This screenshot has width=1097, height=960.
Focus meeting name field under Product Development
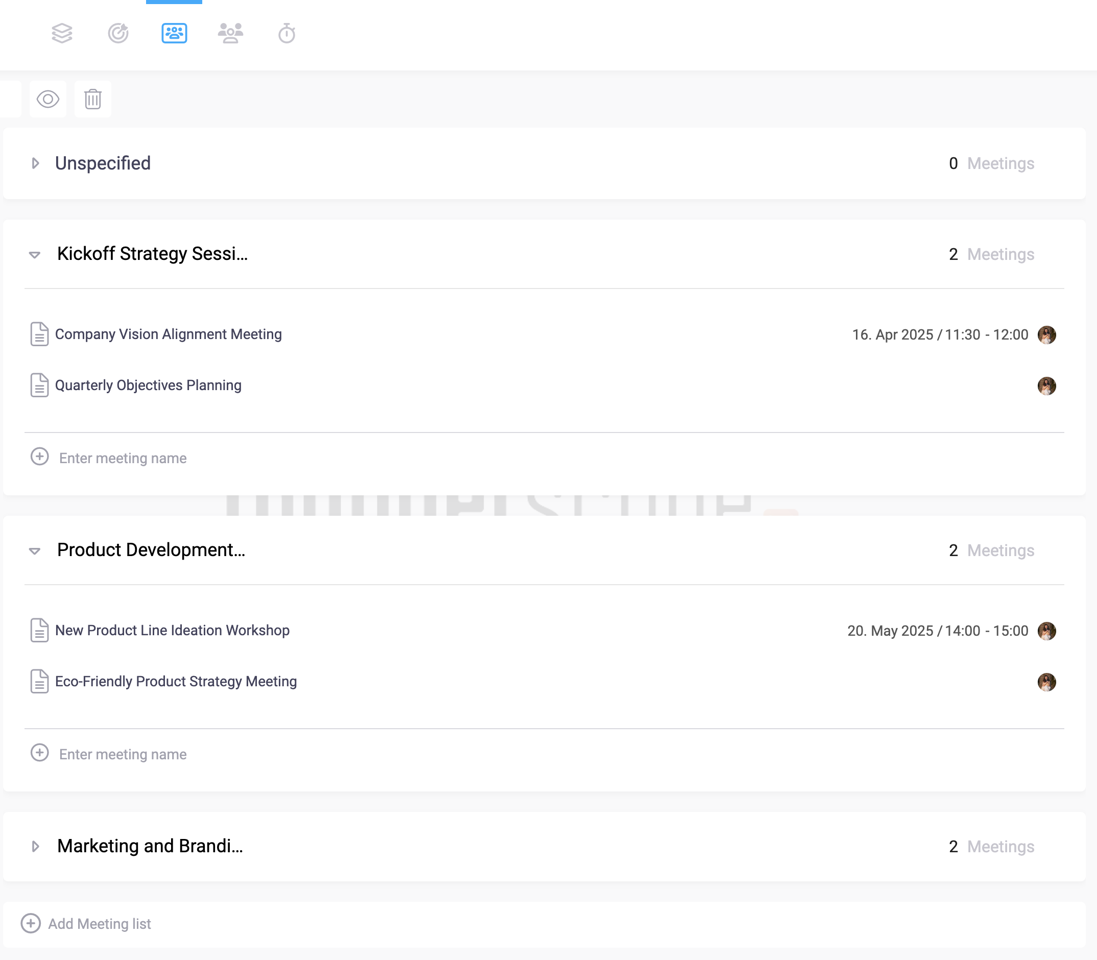click(123, 754)
